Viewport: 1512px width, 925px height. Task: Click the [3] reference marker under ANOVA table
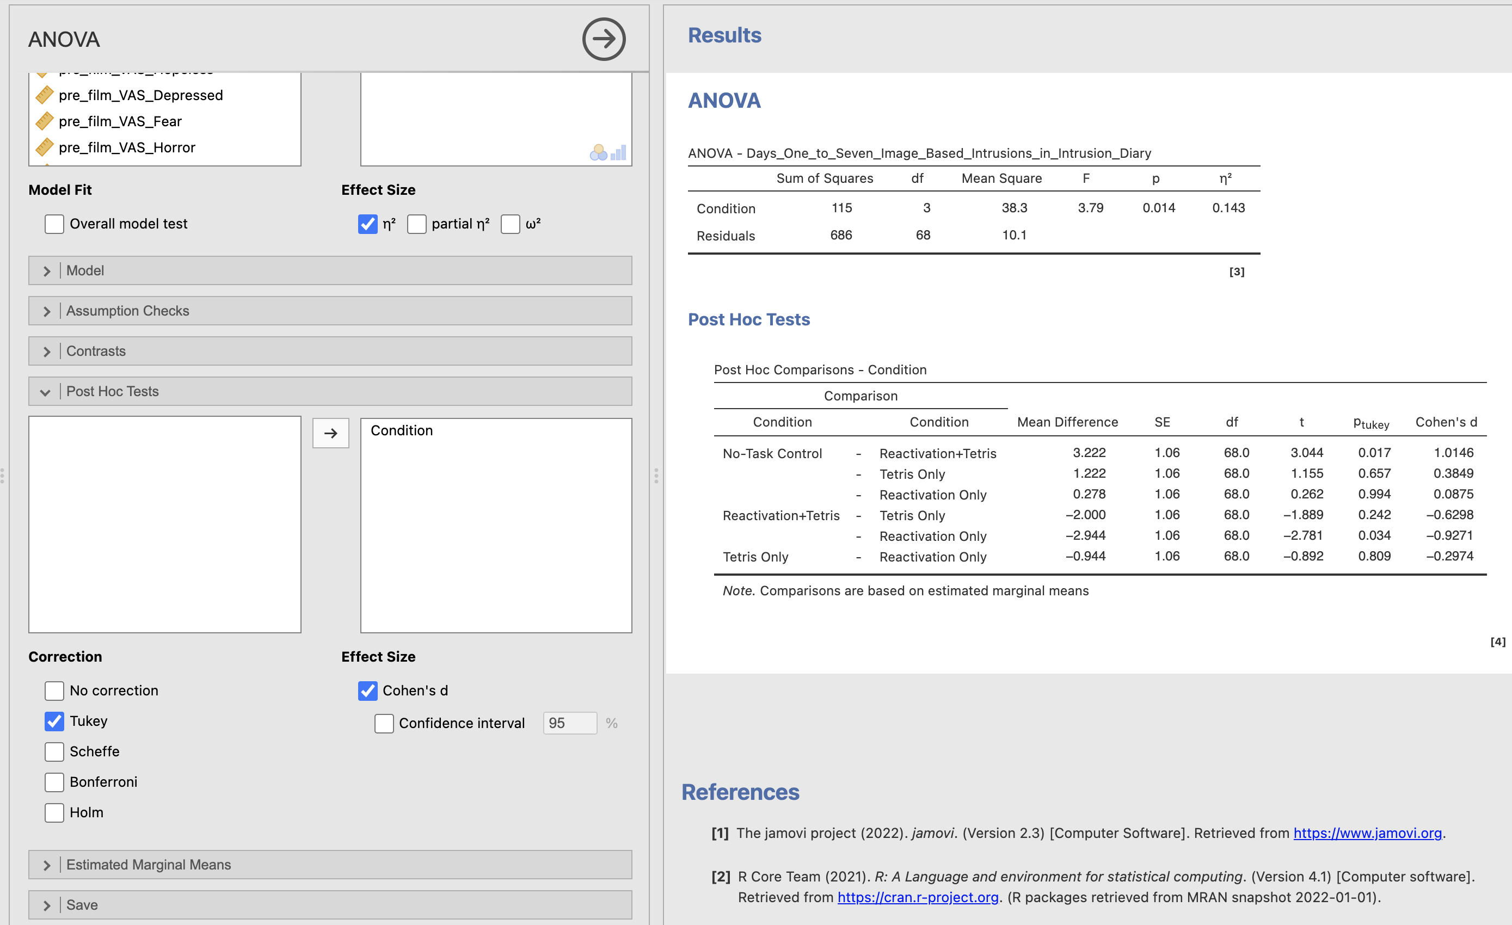click(x=1237, y=272)
